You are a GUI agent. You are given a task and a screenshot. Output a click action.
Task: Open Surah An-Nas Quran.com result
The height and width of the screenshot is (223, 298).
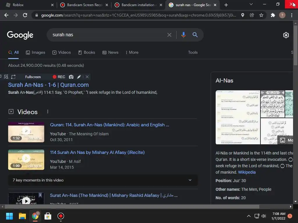pyautogui.click(x=48, y=85)
